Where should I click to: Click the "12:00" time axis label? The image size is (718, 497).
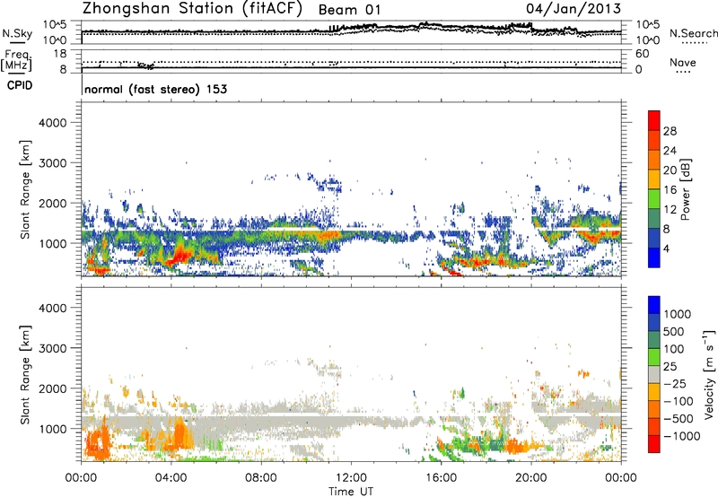tap(351, 478)
